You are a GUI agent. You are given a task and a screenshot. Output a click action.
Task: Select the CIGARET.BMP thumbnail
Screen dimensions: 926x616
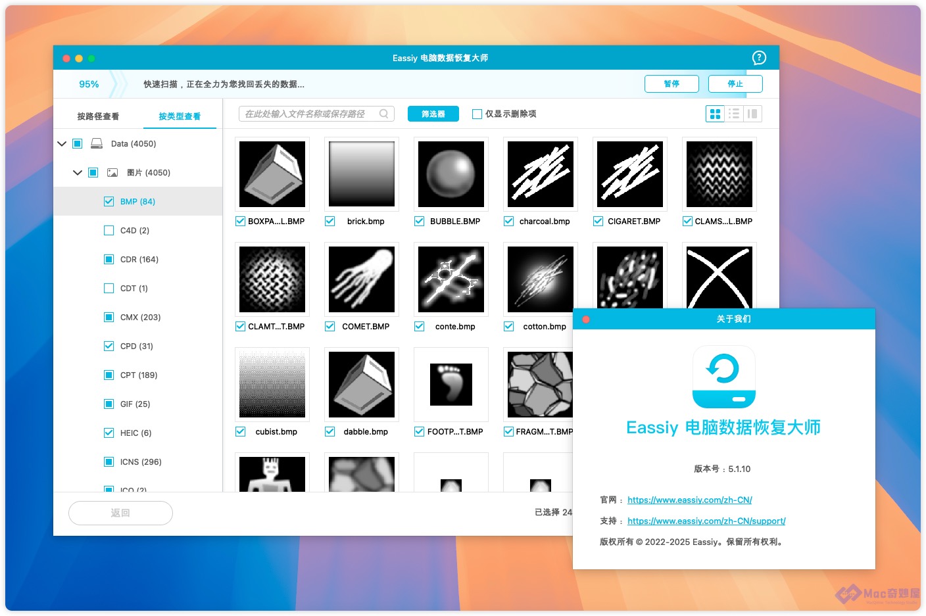coord(630,174)
